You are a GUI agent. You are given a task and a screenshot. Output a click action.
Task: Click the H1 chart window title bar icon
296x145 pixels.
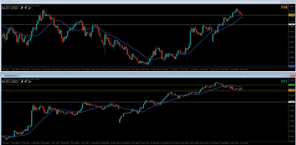point(2,75)
